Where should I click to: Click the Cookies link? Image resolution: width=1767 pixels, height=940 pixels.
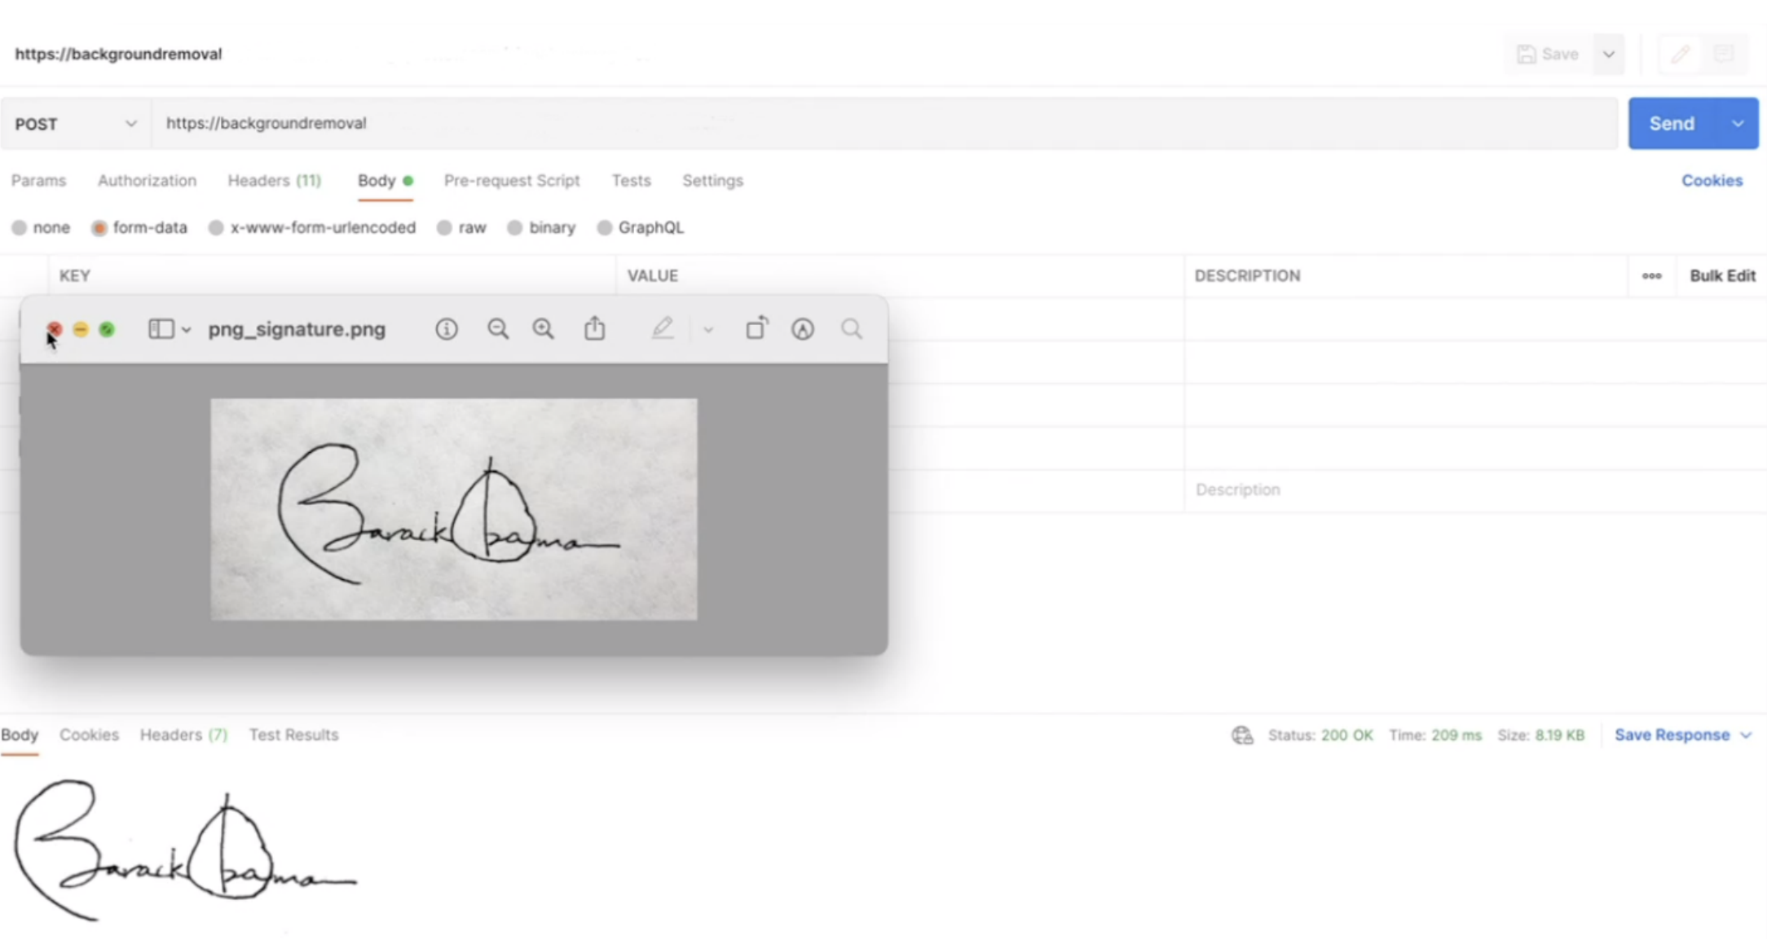point(1712,181)
